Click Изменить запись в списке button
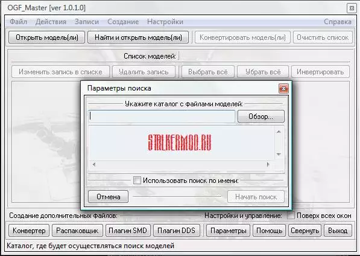Screen dimensions: 360x256 coord(60,72)
